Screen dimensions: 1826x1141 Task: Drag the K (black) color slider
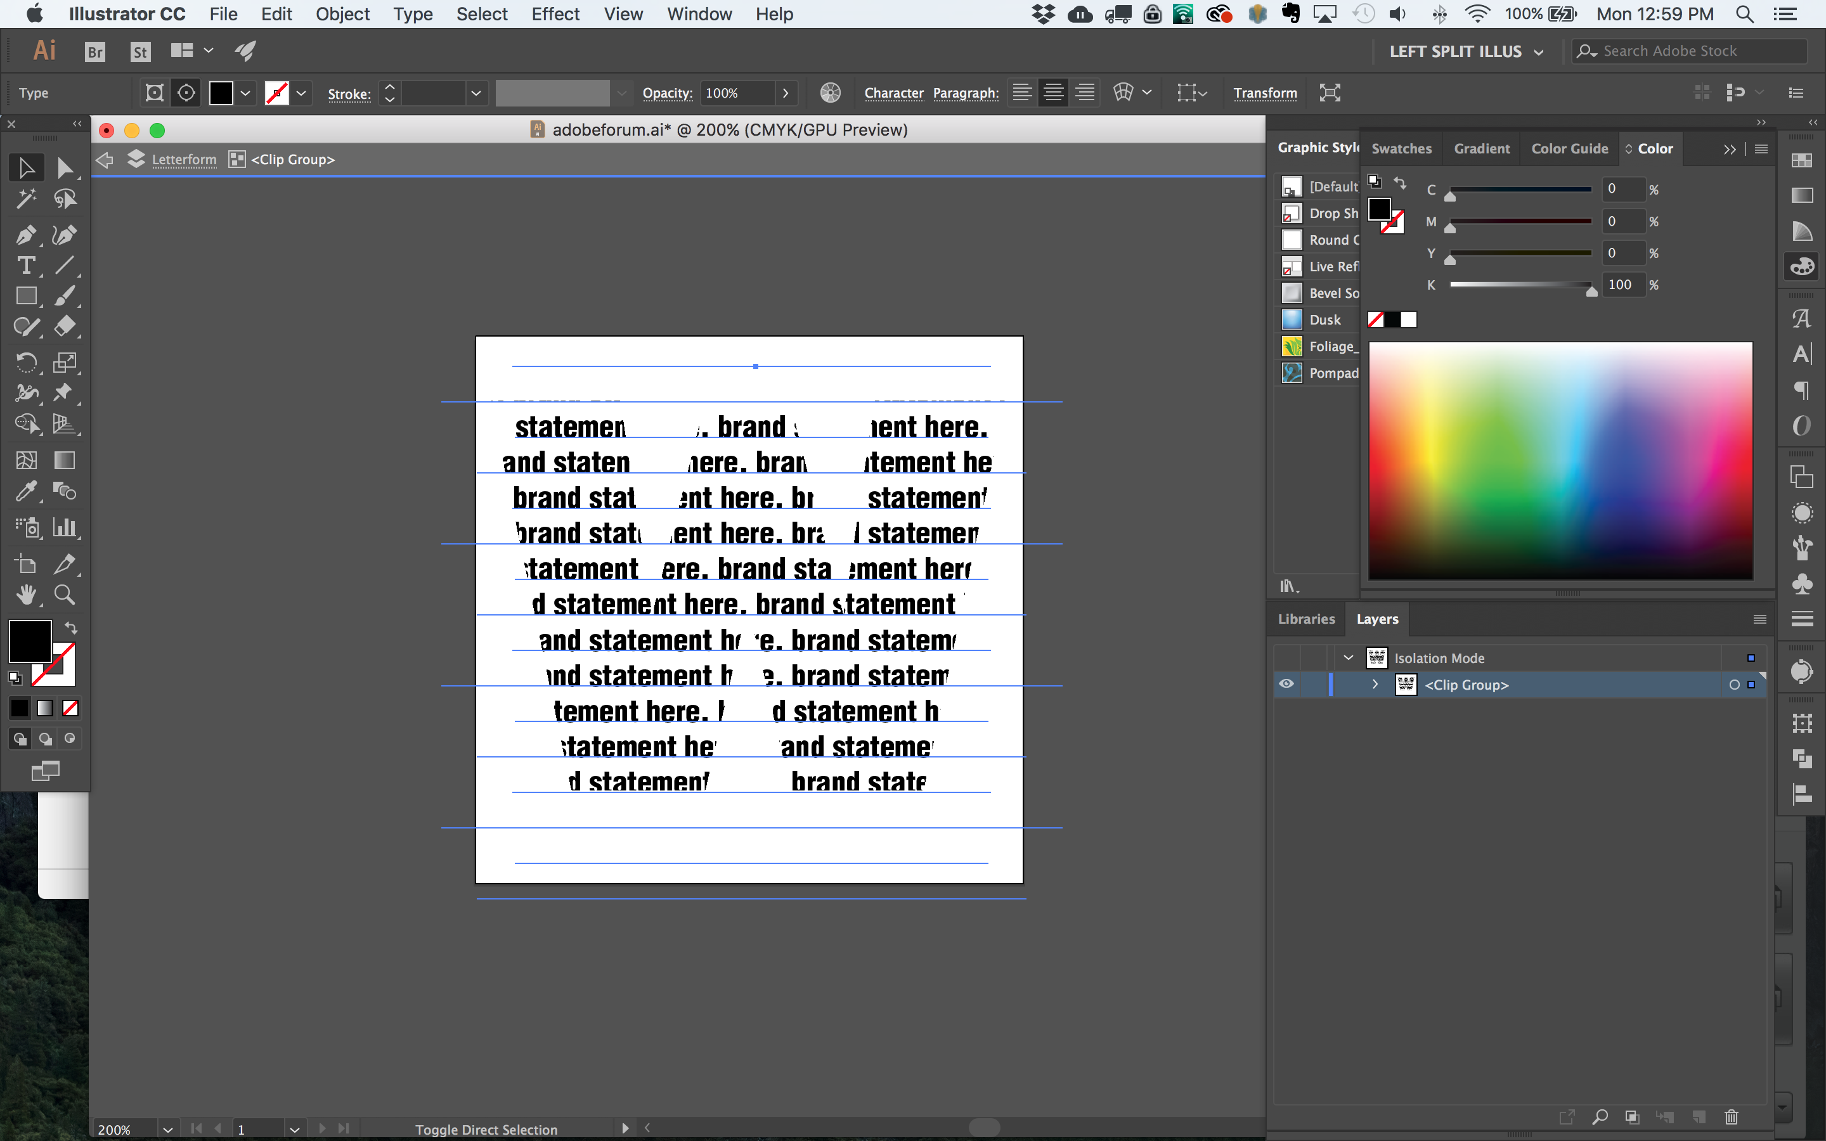1590,290
